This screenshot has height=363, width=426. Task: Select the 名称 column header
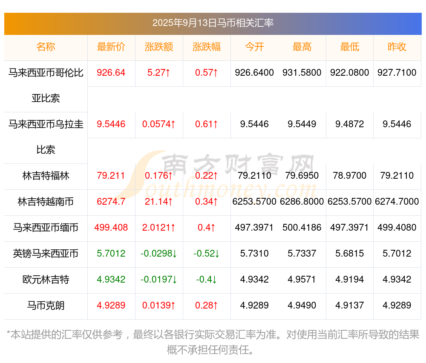[46, 47]
